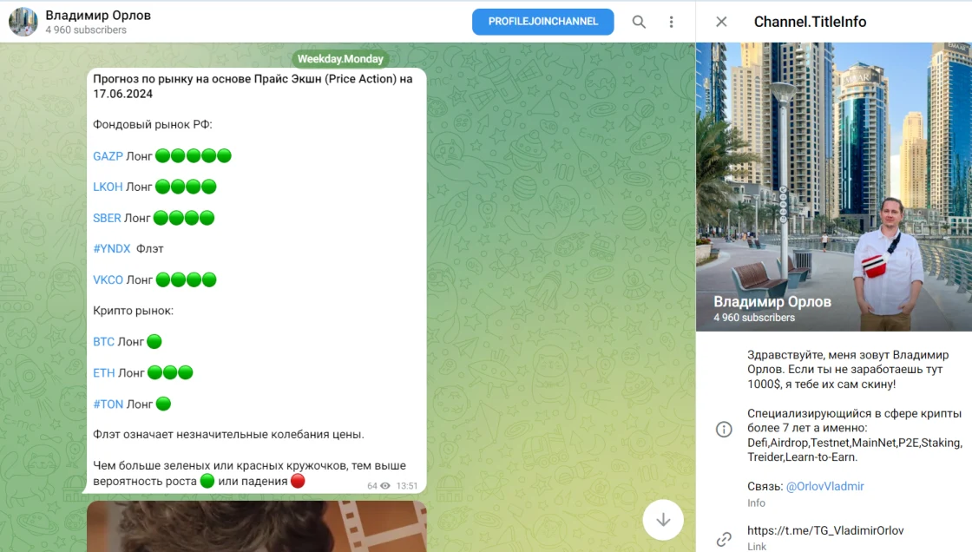Screen dimensions: 972x552
Task: Open the video thumbnail below the forecast message
Action: click(257, 527)
